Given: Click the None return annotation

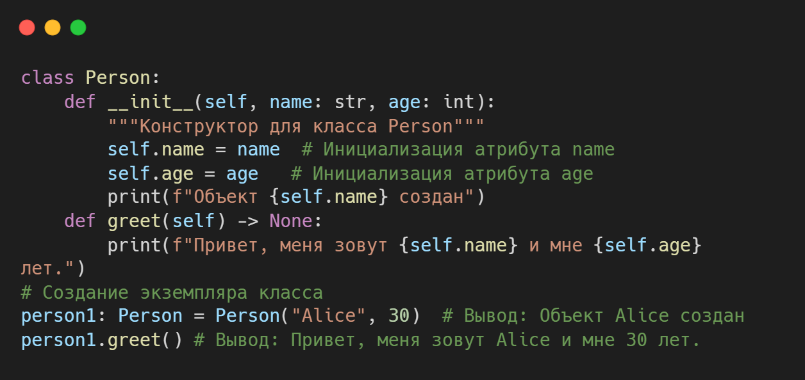Looking at the screenshot, I should [x=290, y=221].
